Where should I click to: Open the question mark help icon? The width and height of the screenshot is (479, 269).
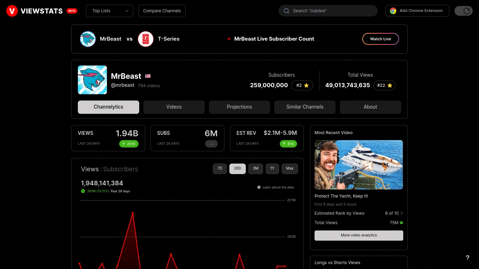(467, 258)
